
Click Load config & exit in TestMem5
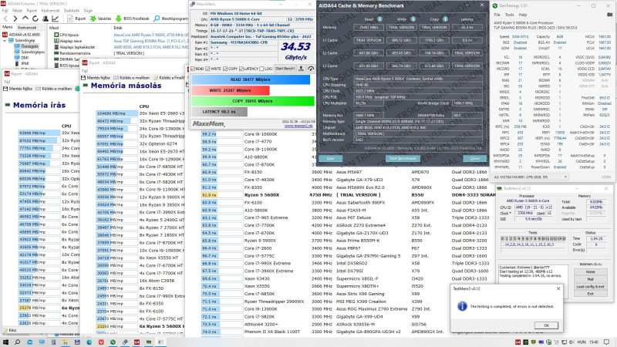click(590, 286)
